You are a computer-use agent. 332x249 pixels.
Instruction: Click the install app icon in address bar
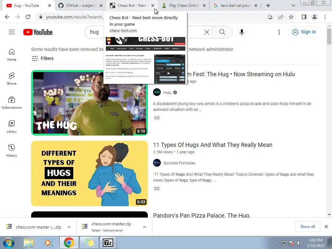[x=270, y=17]
